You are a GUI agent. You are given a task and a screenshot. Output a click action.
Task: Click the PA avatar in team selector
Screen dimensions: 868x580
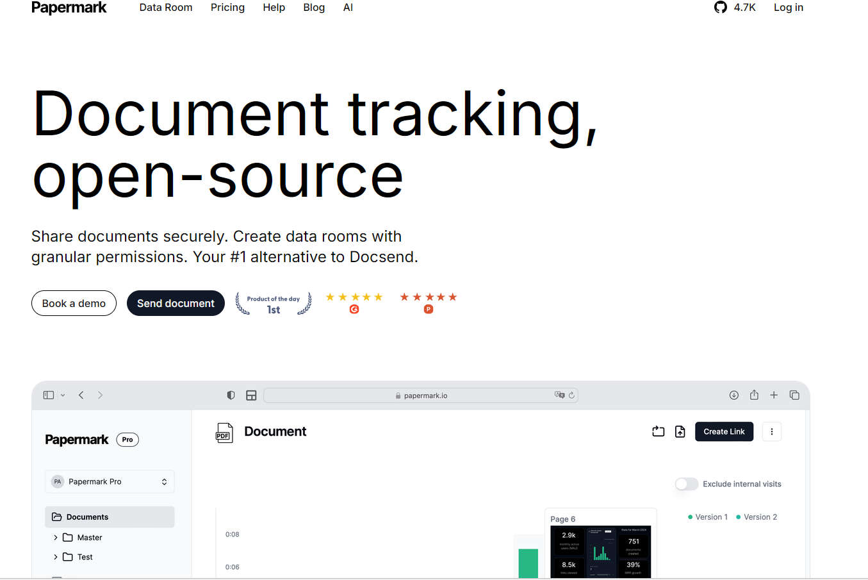58,482
